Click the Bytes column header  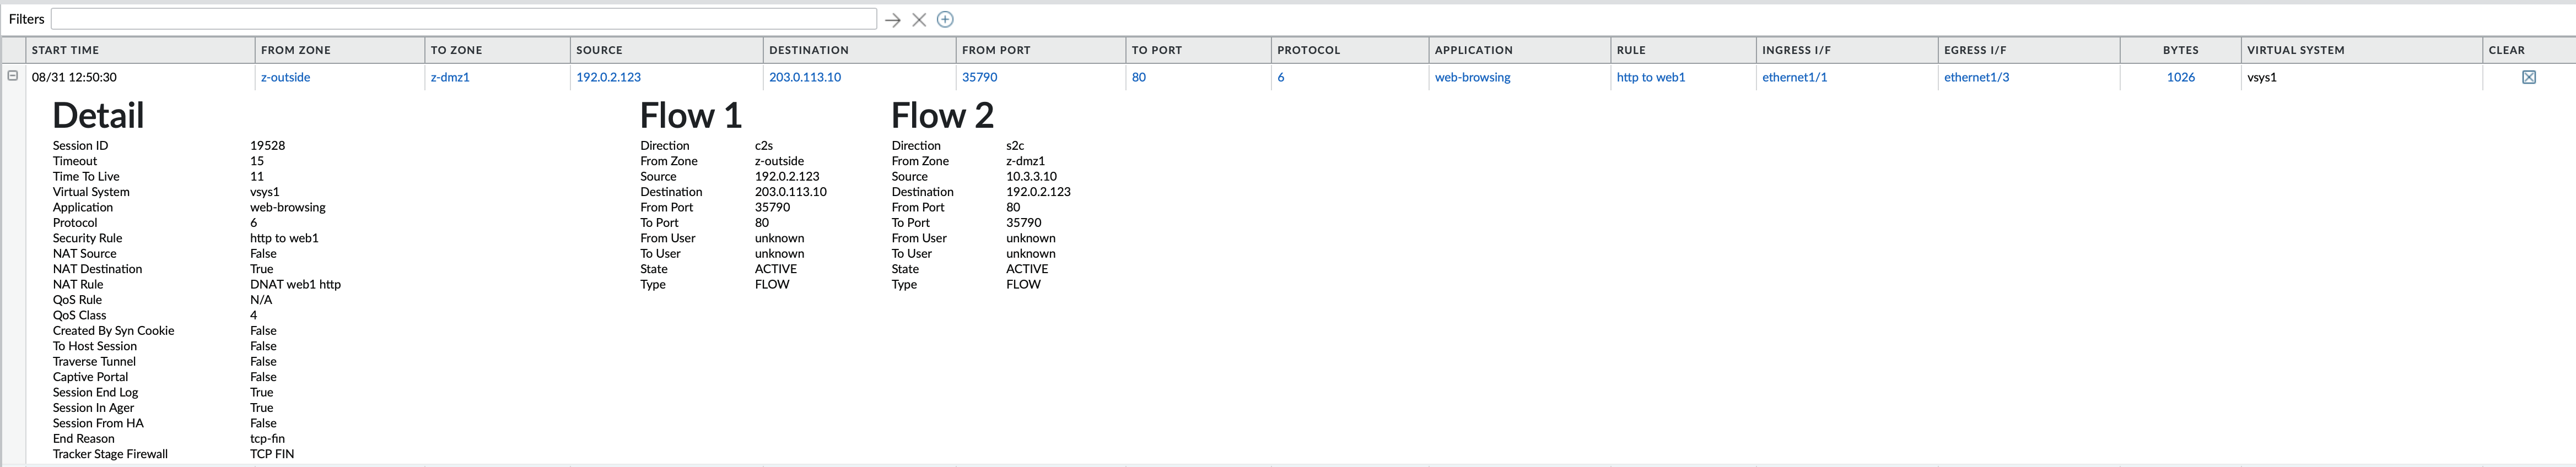click(2180, 50)
